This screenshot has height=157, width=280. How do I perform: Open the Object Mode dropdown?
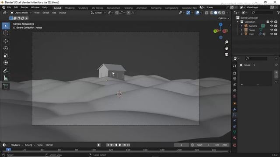tap(21, 13)
